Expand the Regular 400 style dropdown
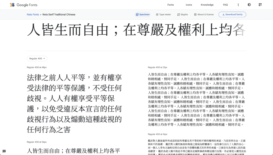 coord(37,58)
